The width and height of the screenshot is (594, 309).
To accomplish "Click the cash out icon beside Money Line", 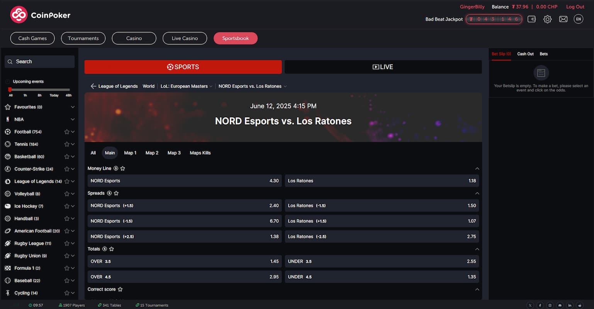I will tap(116, 168).
